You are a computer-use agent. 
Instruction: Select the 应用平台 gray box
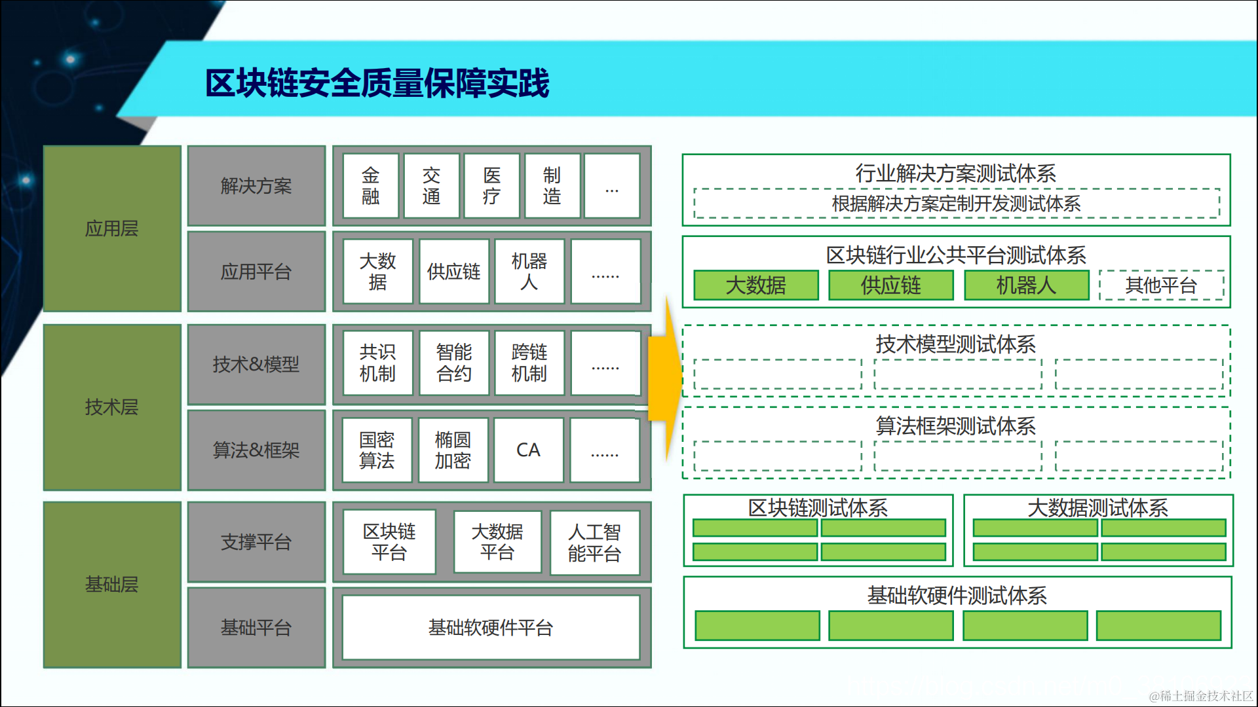coord(256,271)
